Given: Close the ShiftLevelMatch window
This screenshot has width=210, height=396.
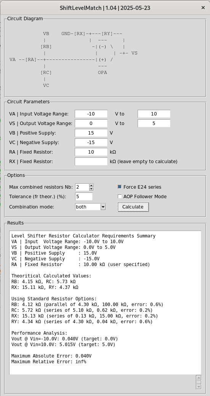Looking at the screenshot, I should pos(203,8).
